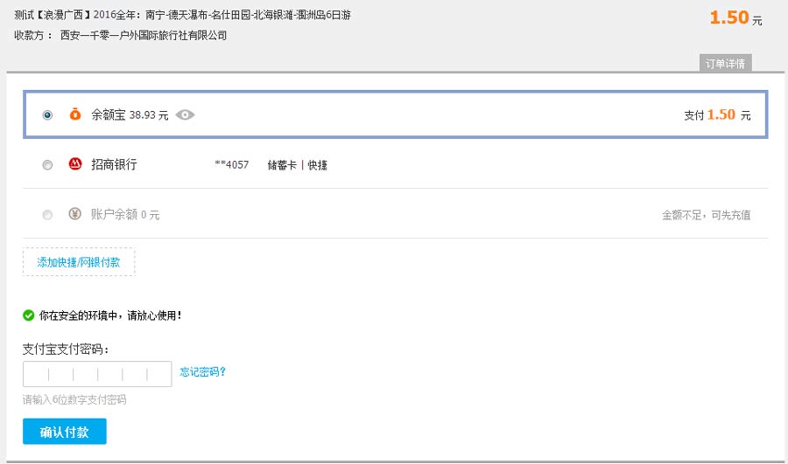Viewport: 788px width, 464px height.
Task: Focus the 6-digit payment password field
Action: pyautogui.click(x=97, y=374)
